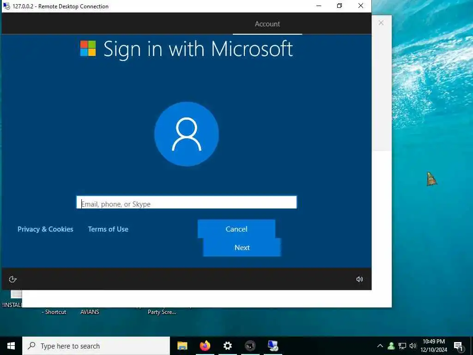
Task: Select the Party Scre... desktop label
Action: click(x=162, y=312)
